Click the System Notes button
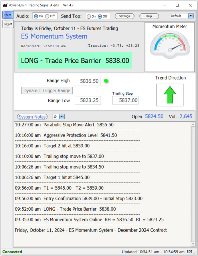This screenshot has width=198, height=256. (x=32, y=117)
